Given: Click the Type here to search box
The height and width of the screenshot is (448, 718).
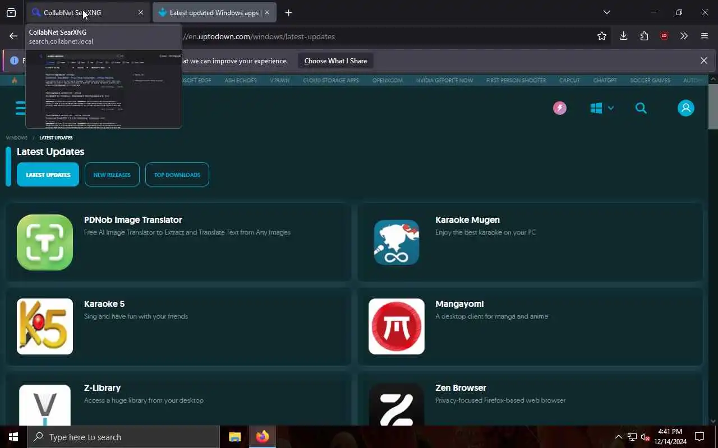Looking at the screenshot, I should click(123, 437).
